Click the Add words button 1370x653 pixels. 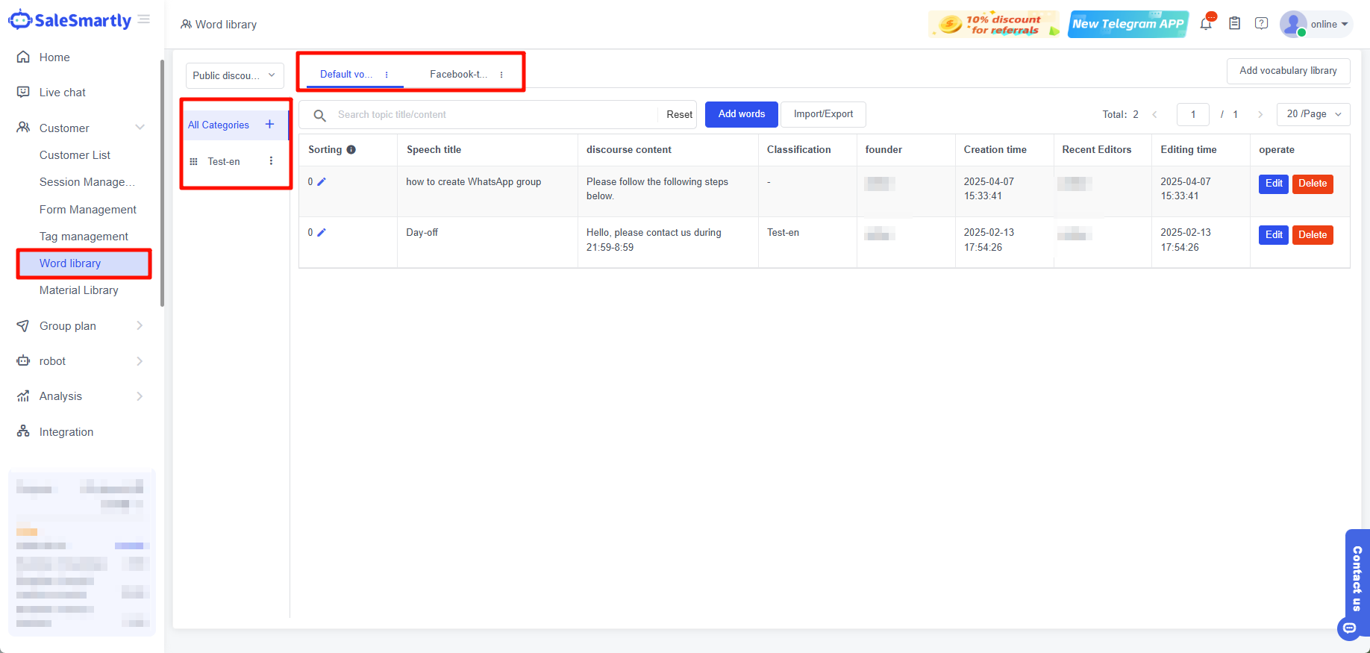coord(741,114)
